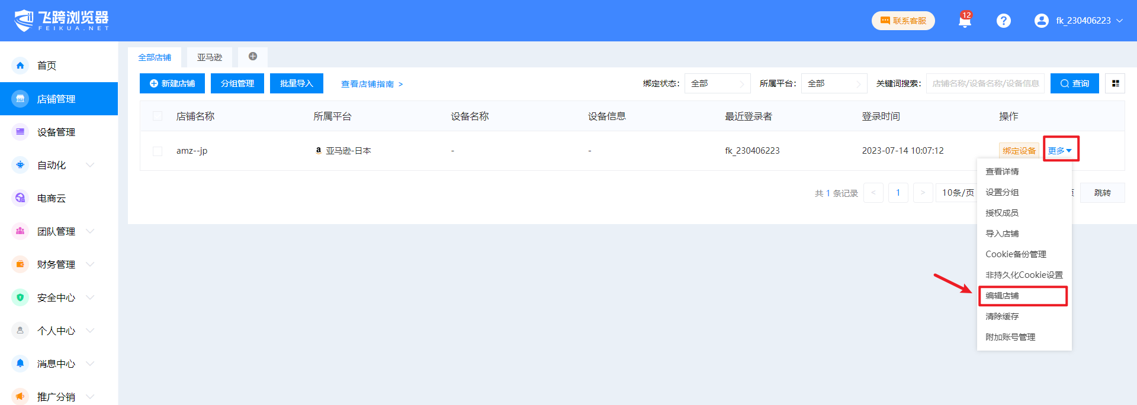1137x405 pixels.
Task: Check the amz--jp store row checkbox
Action: (158, 151)
